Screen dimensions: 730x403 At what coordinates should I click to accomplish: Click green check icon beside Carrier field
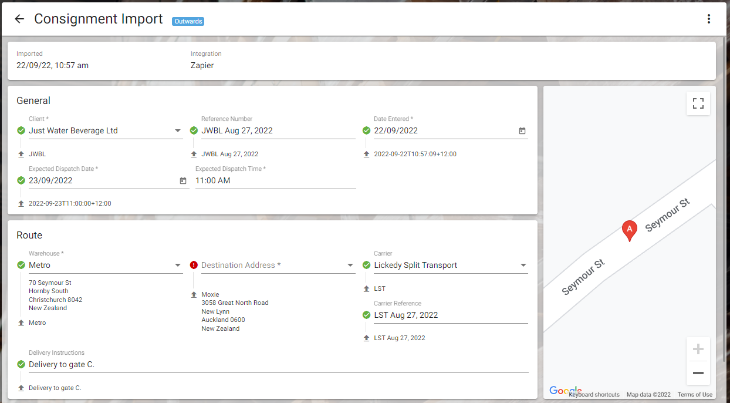[x=366, y=265]
